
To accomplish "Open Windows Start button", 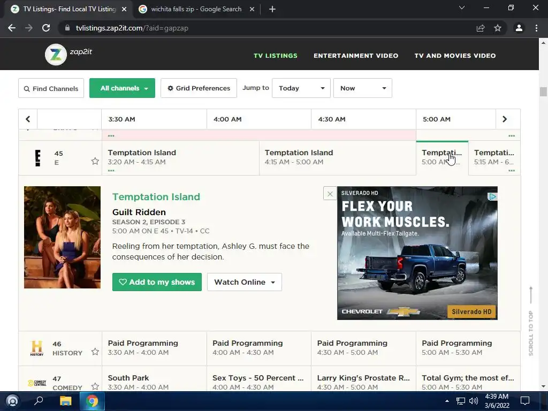I will [x=12, y=401].
